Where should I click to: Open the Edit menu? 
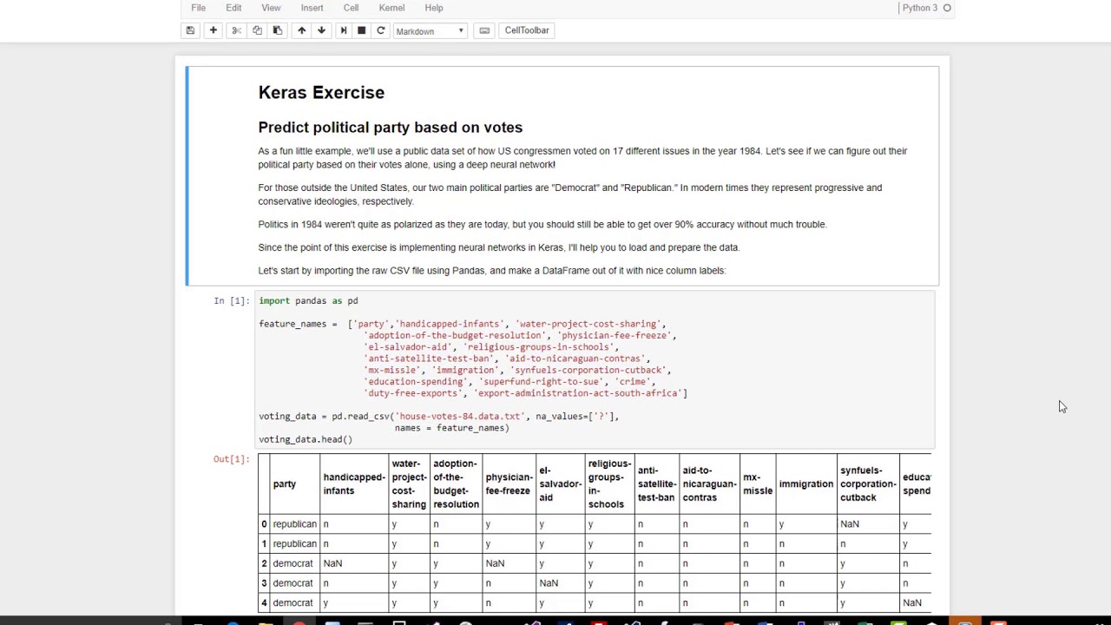(x=233, y=8)
